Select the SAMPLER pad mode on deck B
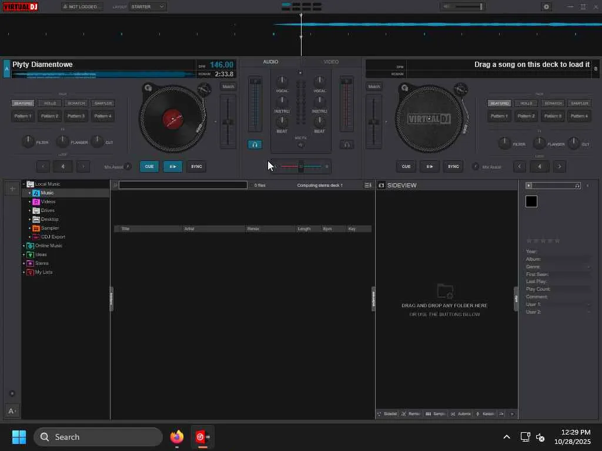Screen dimensions: 602x451 point(579,103)
